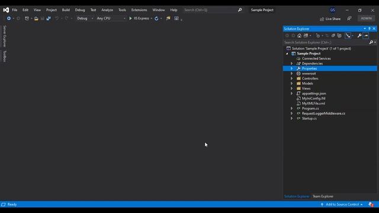Click the Save All toolbar icon
Screen dimensions: 379x213
point(49,18)
